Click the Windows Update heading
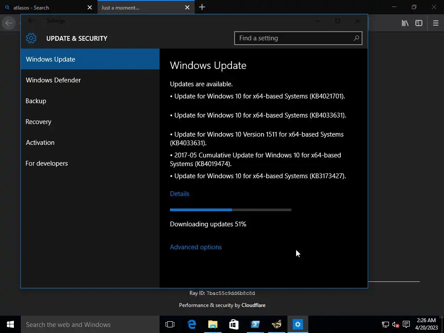The width and height of the screenshot is (444, 333). pos(208,65)
